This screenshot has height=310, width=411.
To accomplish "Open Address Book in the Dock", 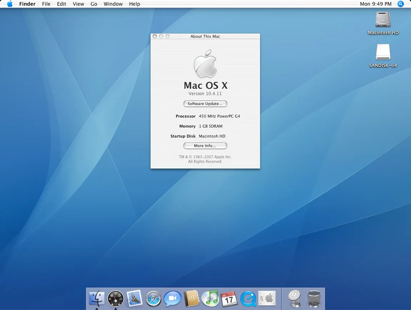I will tap(191, 299).
